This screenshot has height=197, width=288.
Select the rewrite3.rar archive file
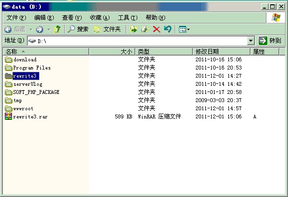point(30,116)
